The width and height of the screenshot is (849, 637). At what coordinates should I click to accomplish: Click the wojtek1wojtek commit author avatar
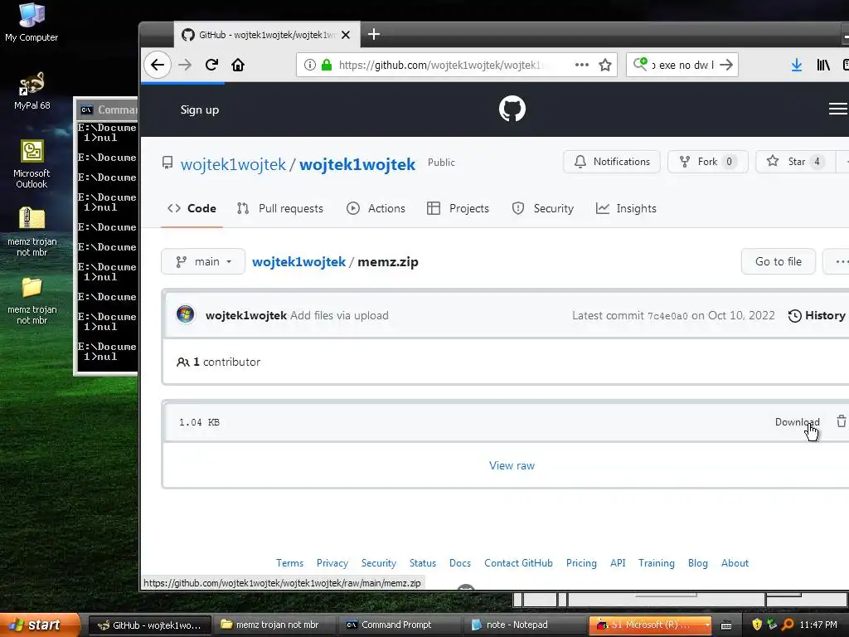click(185, 314)
